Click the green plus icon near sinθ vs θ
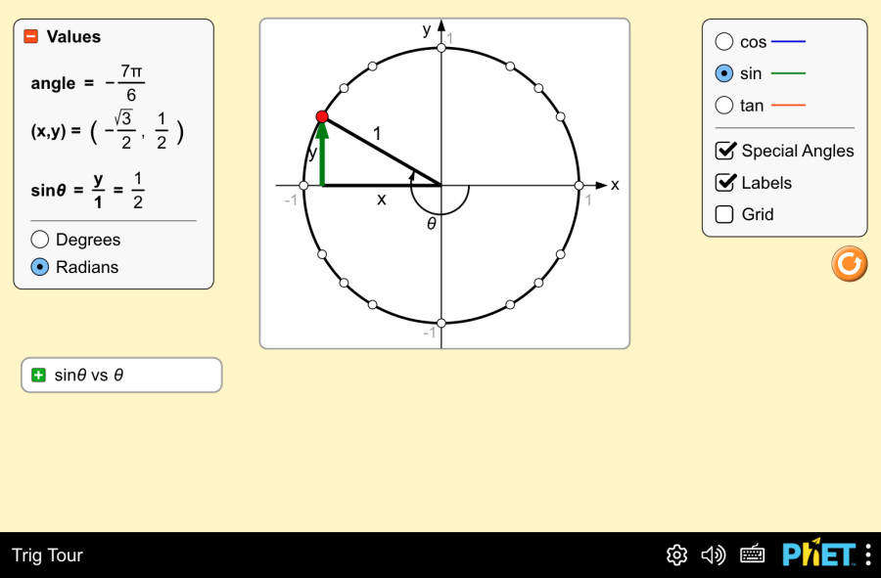Screen dimensions: 881x578 click(39, 375)
